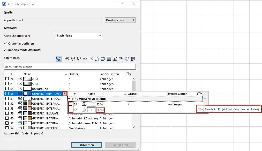The image size is (262, 151).
Task: Filter by Zone Categories icon
Action: coord(121,59)
